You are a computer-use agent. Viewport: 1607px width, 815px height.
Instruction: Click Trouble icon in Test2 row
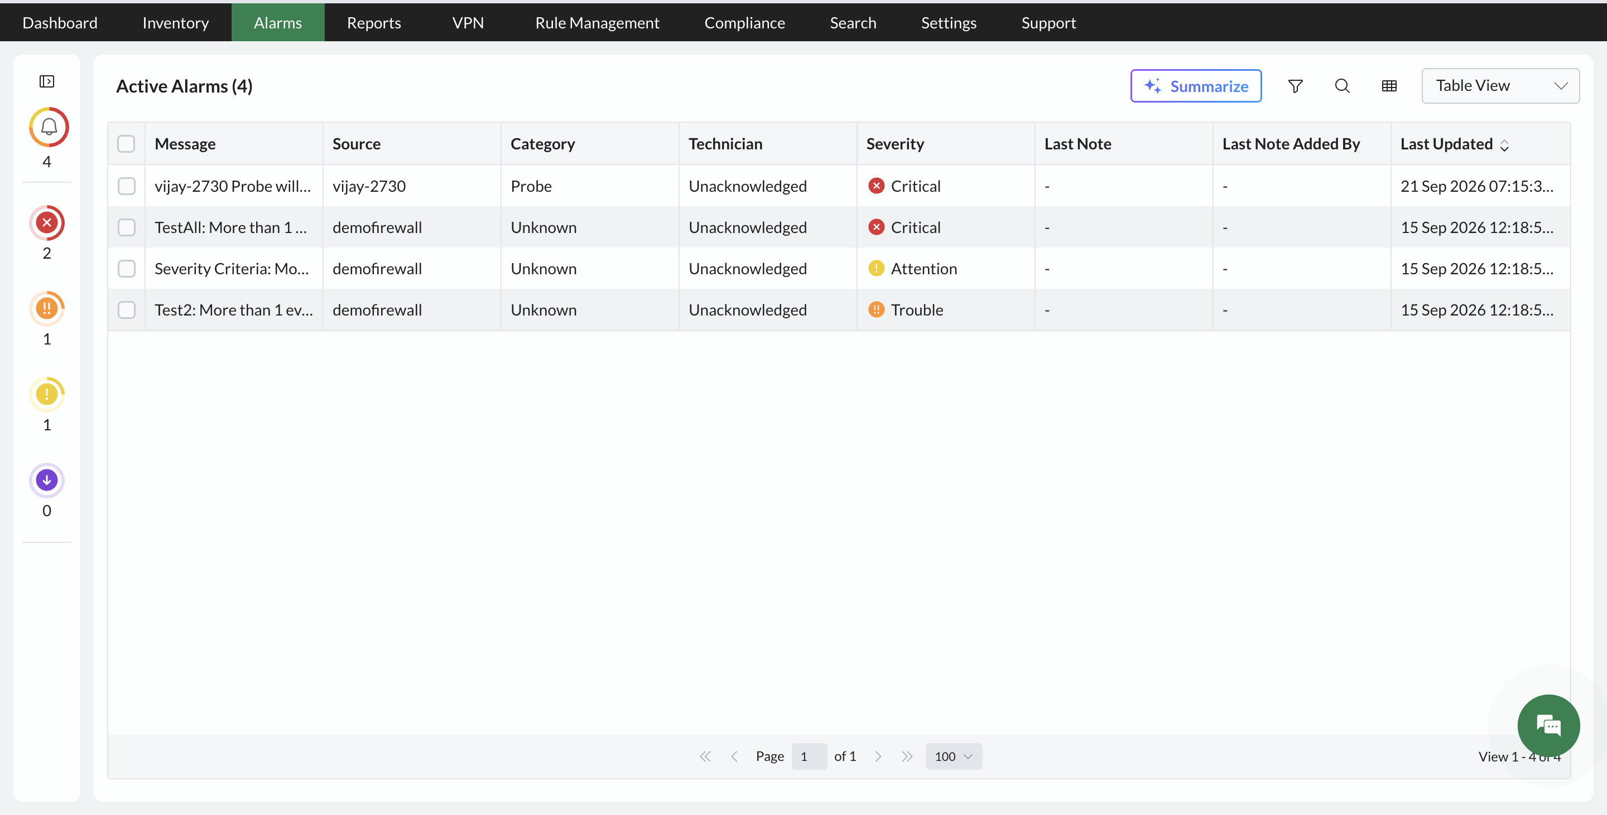click(x=876, y=310)
